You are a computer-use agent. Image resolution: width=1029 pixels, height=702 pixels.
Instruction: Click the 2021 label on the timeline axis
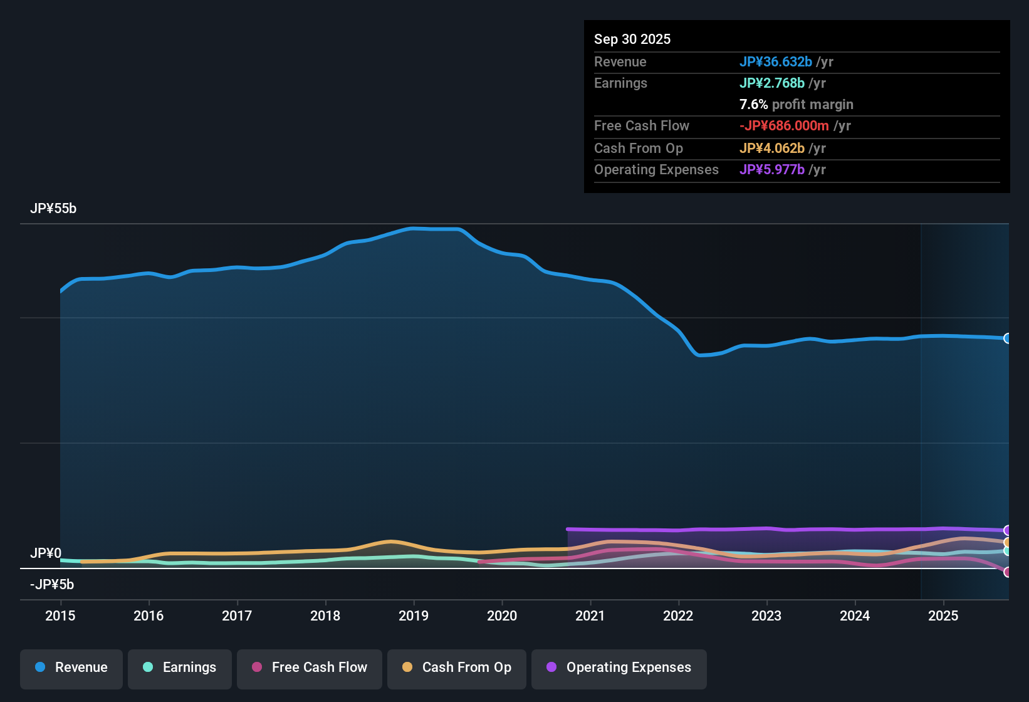pyautogui.click(x=590, y=616)
